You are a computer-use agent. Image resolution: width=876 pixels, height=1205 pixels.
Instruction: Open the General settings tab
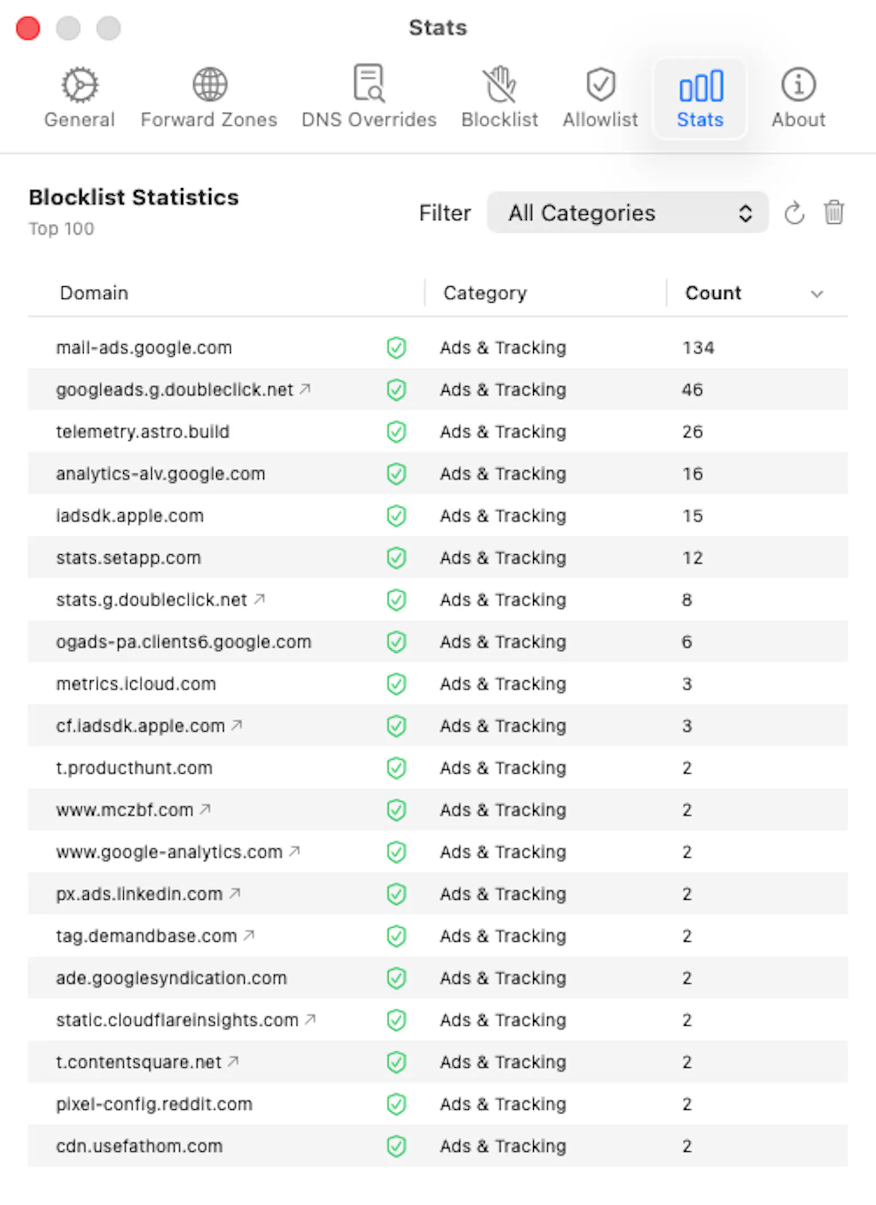click(x=79, y=98)
